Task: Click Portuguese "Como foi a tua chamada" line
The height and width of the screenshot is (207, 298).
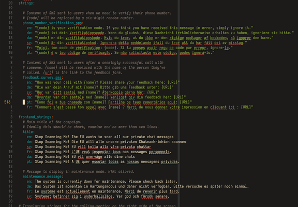Action: coord(109,102)
